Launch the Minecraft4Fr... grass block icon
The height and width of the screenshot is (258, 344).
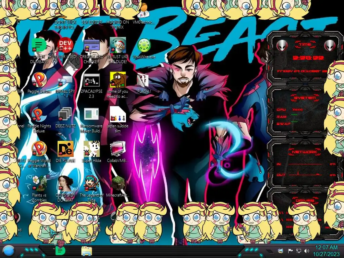point(118,183)
